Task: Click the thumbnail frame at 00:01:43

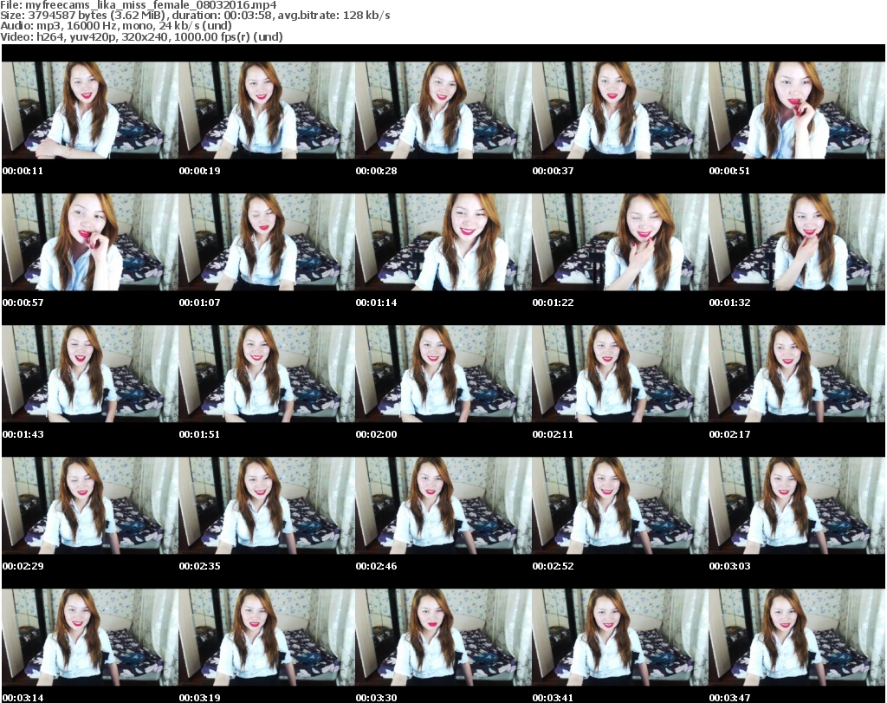Action: click(90, 374)
